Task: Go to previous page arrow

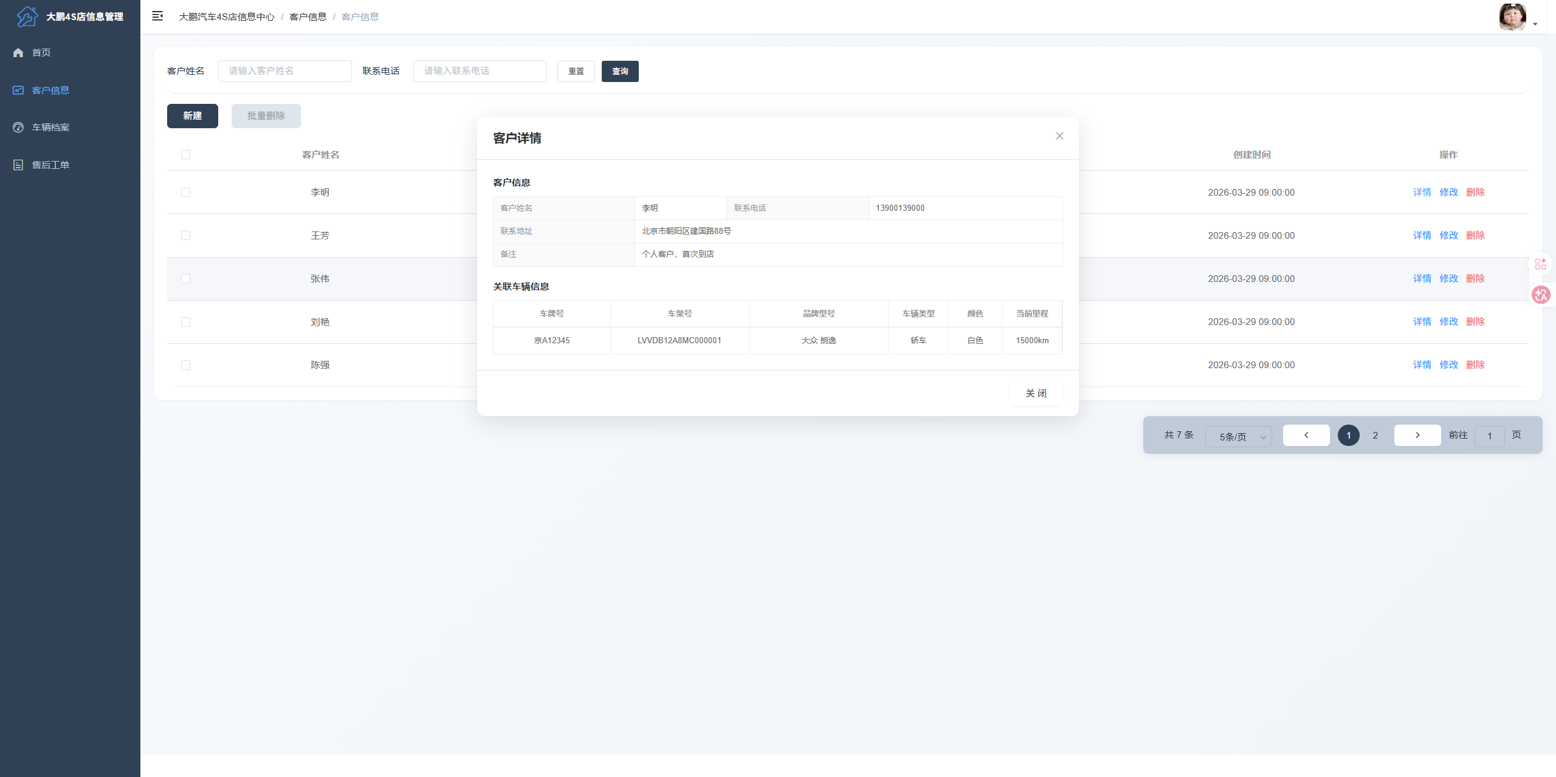Action: 1306,435
